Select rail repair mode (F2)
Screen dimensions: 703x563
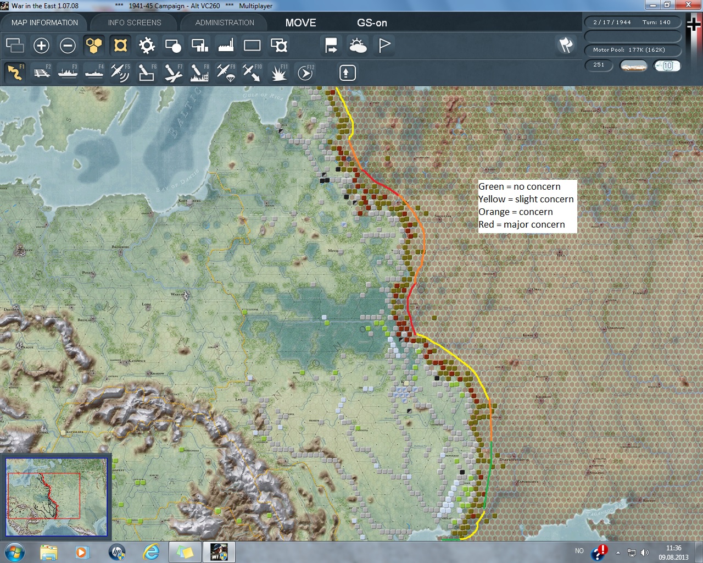pos(41,73)
